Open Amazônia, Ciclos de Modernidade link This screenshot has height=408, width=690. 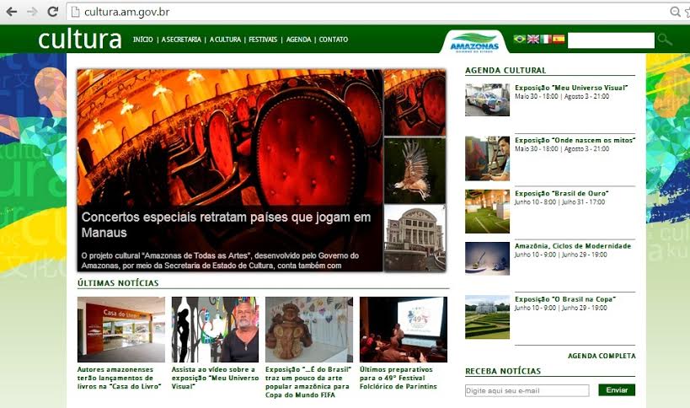(573, 245)
